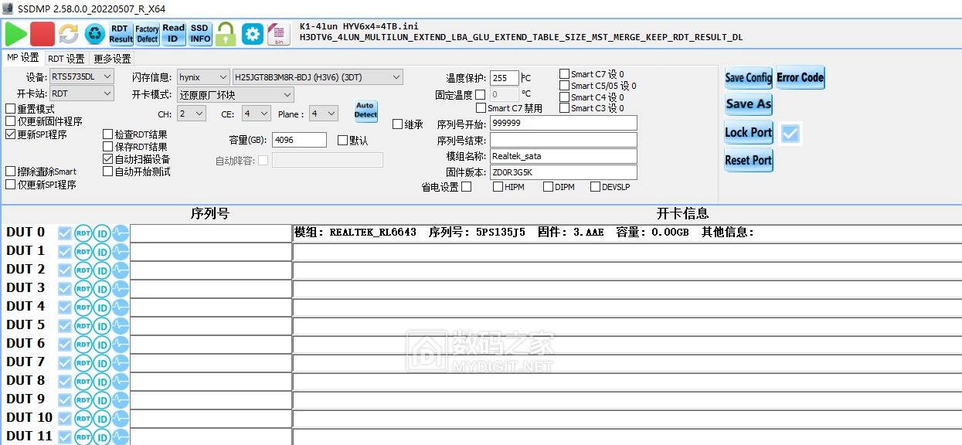
Task: Click the green lock icon
Action: point(226,35)
